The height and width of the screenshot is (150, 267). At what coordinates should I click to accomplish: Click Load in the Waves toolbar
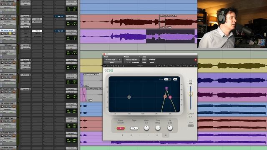[177, 66]
